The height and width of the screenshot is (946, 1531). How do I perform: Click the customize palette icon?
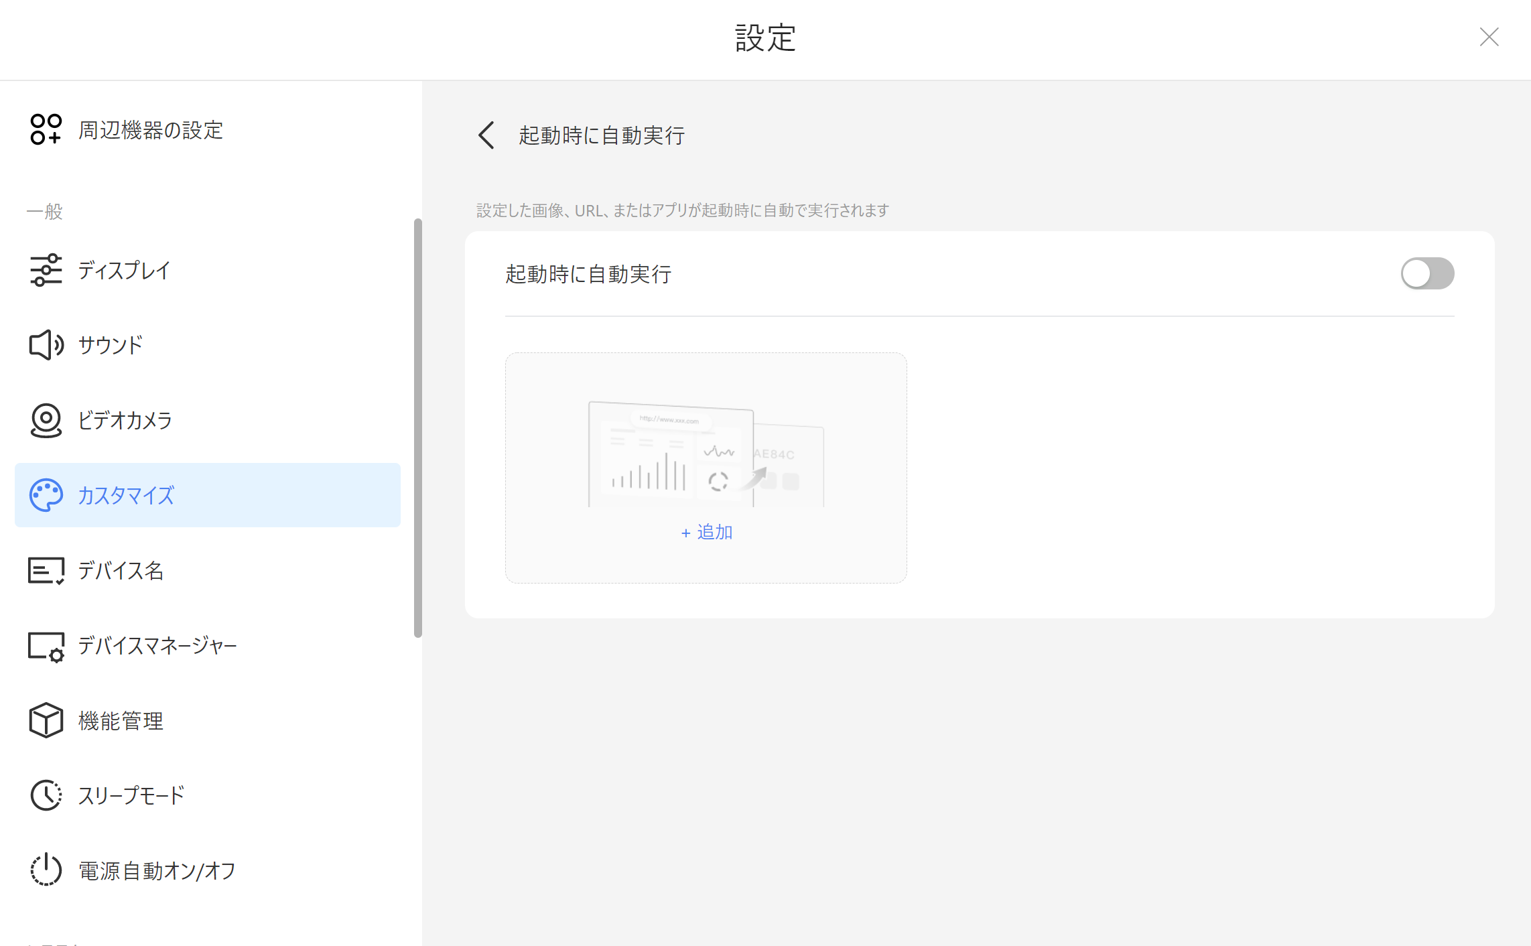[x=46, y=495]
